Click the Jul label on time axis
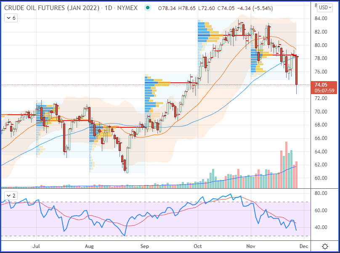This screenshot has height=253, width=340. 36,246
